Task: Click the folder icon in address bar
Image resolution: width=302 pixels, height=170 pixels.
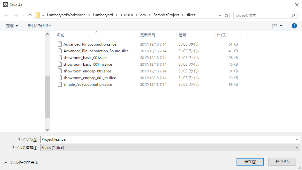Action: (x=38, y=15)
